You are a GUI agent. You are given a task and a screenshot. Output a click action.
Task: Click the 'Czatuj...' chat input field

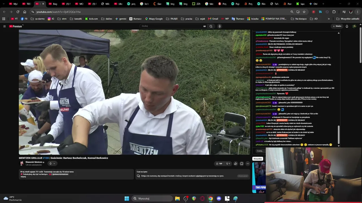pos(260,151)
